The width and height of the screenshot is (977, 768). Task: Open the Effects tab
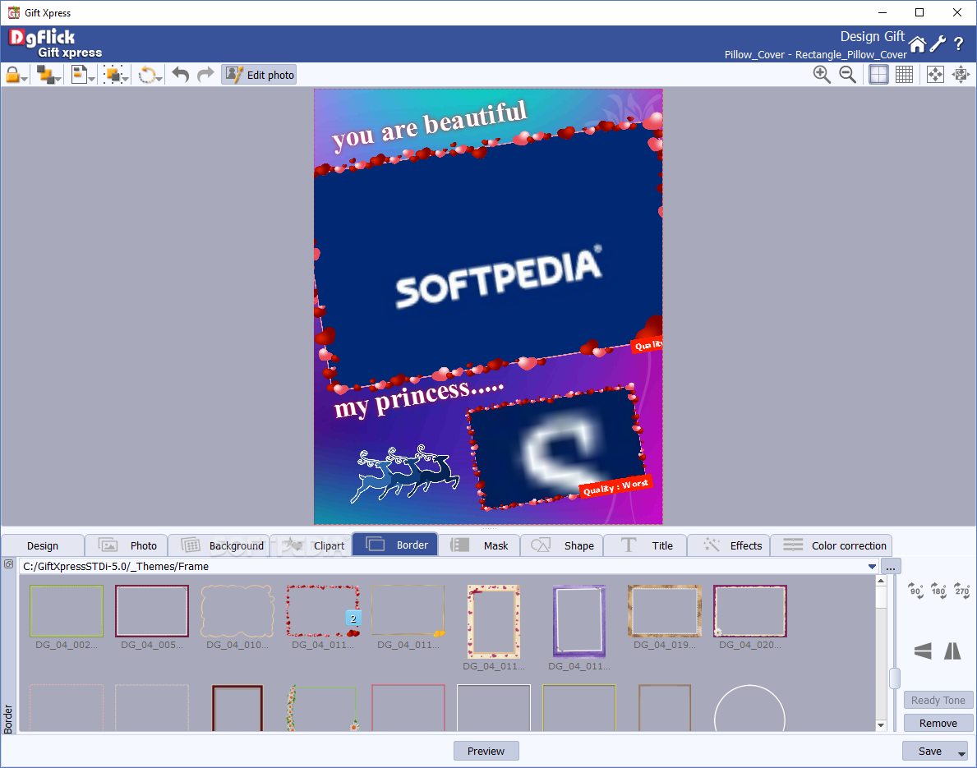pyautogui.click(x=728, y=545)
